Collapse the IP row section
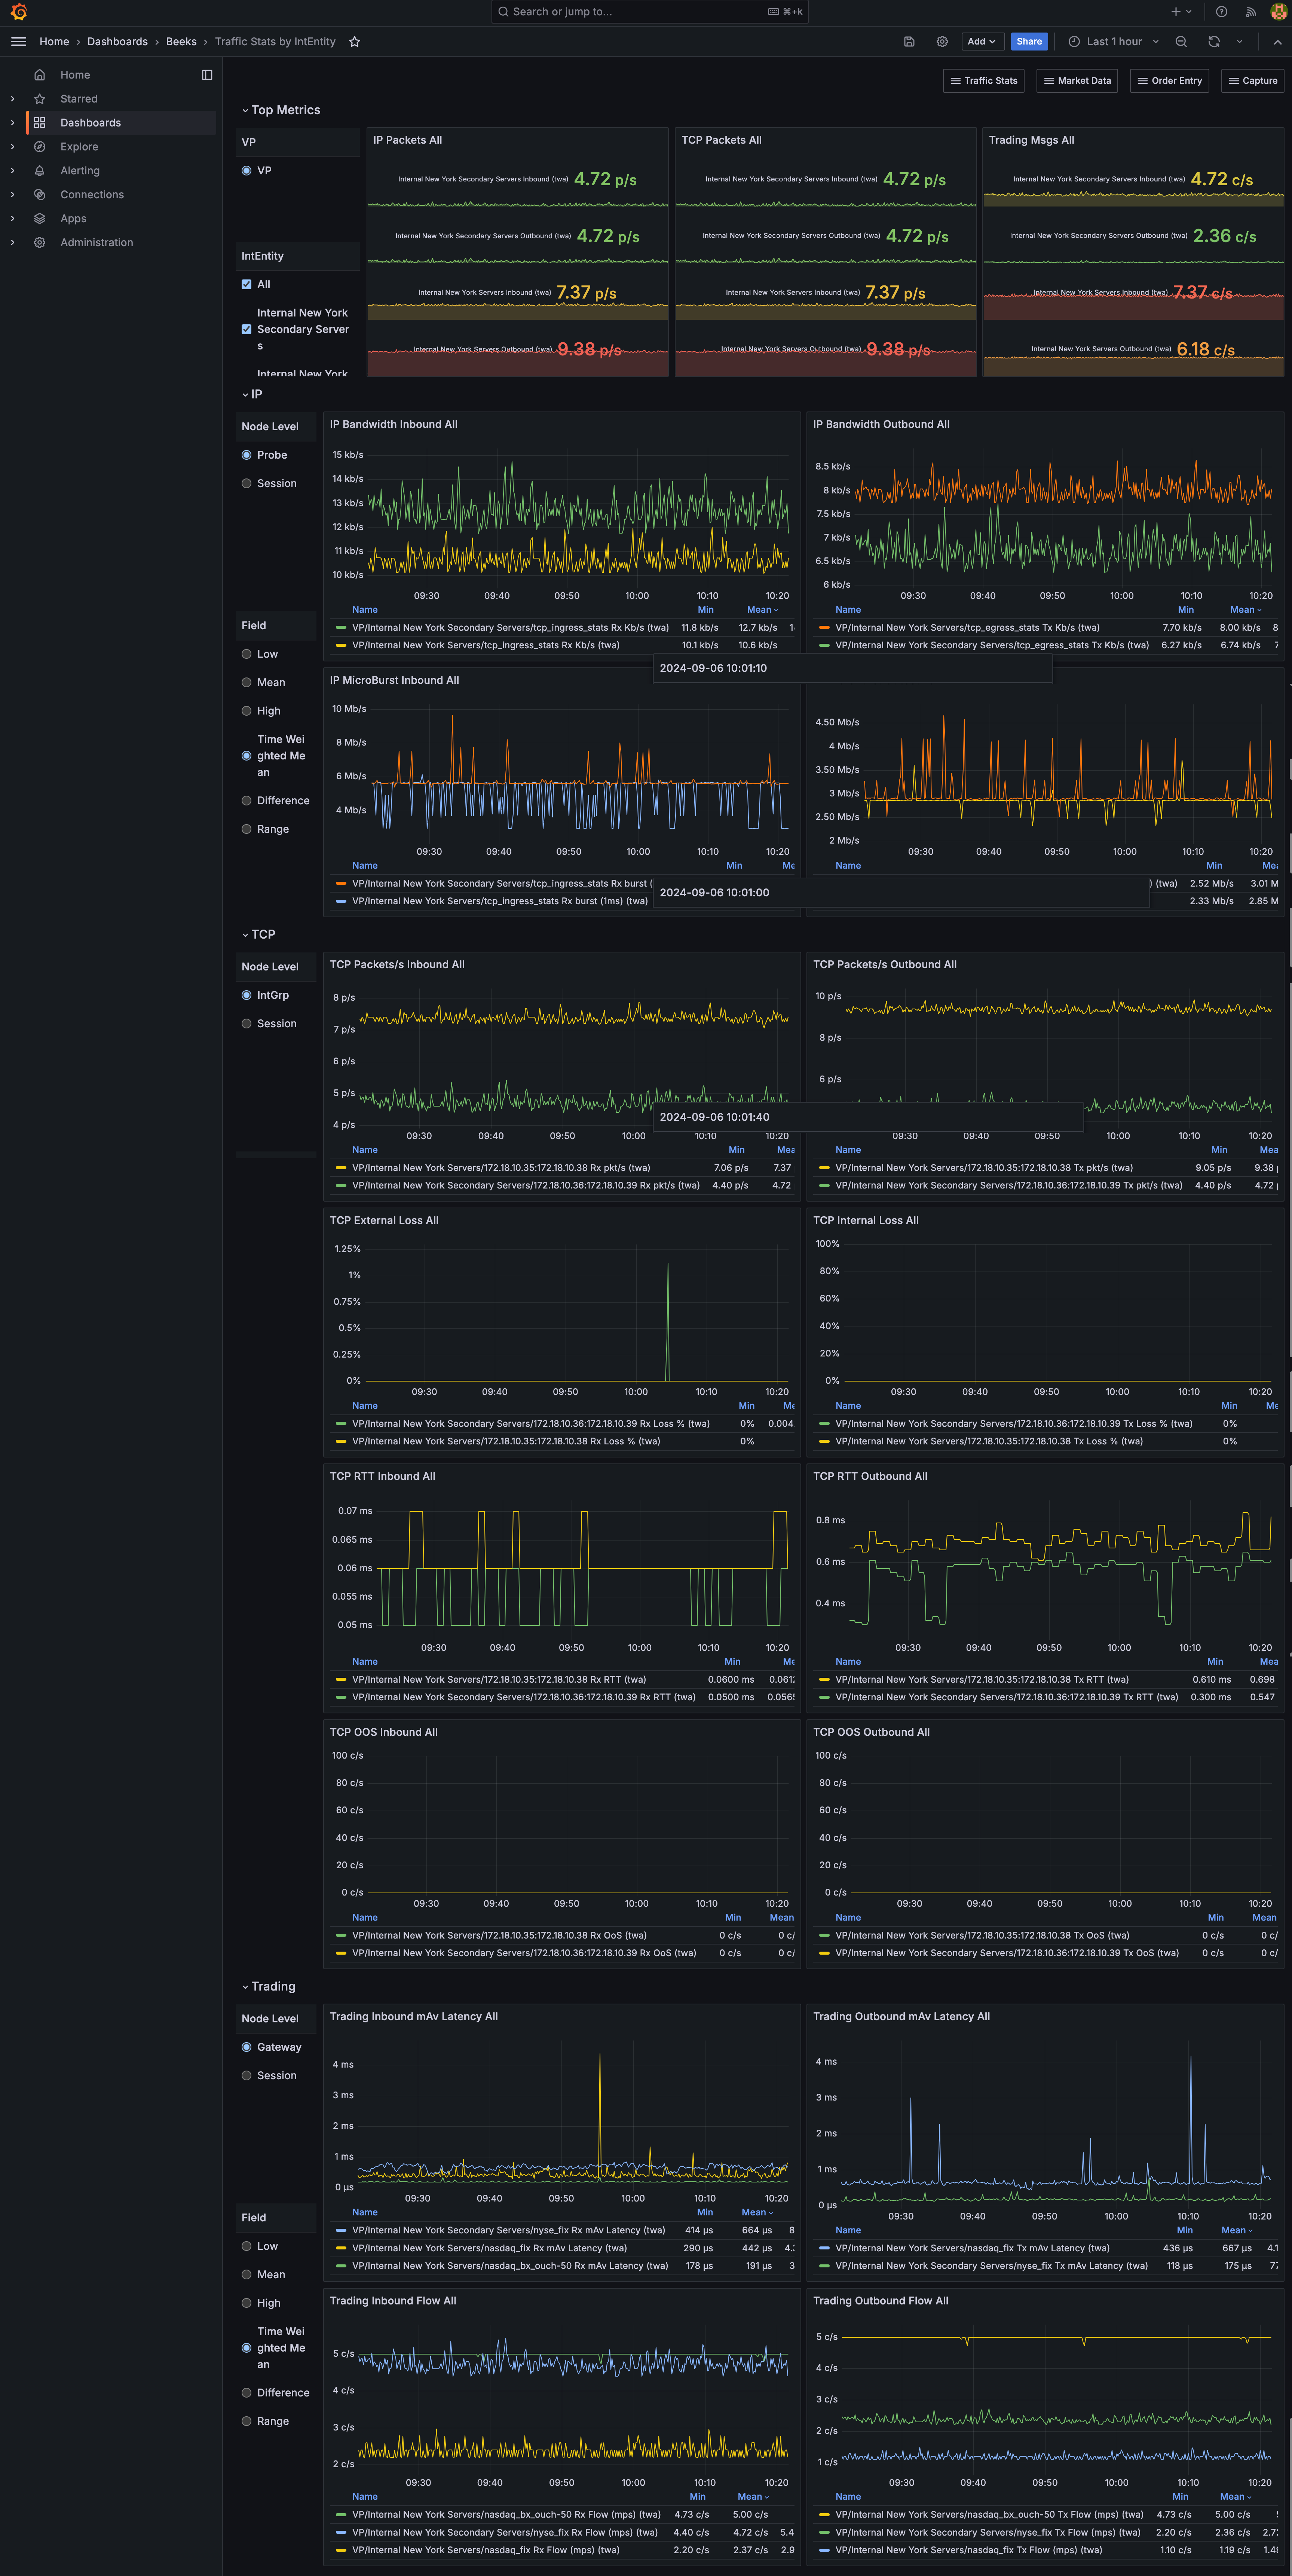The width and height of the screenshot is (1292, 2576). 252,394
